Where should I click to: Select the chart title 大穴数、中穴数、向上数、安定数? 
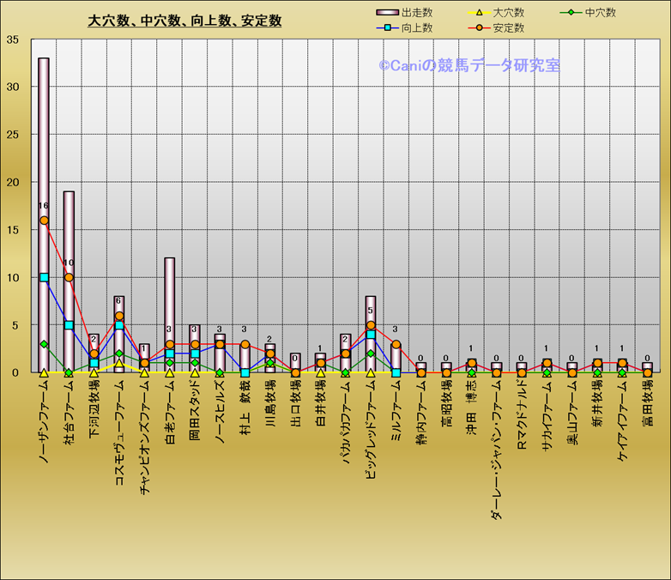[185, 21]
